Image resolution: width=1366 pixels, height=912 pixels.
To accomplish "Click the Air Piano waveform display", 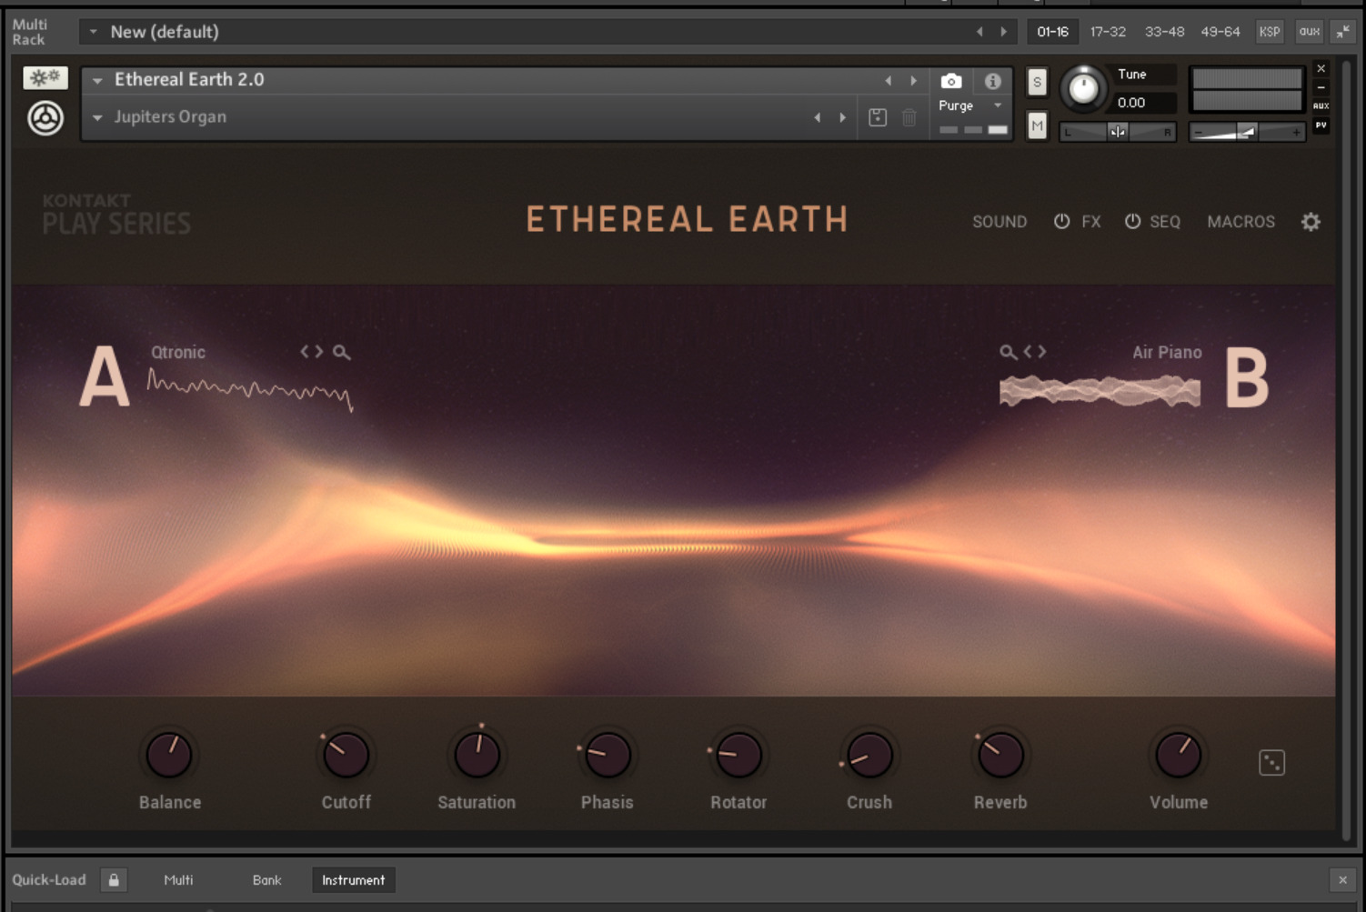I will click(1100, 390).
